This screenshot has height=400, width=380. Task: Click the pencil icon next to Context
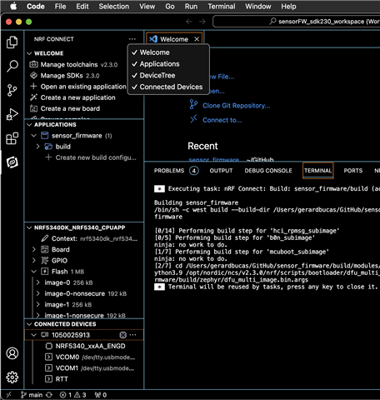pyautogui.click(x=44, y=238)
